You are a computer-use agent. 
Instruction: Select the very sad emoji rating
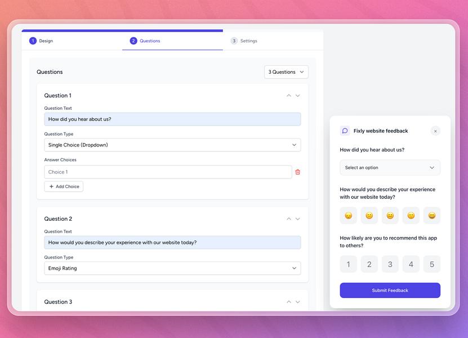(x=348, y=215)
